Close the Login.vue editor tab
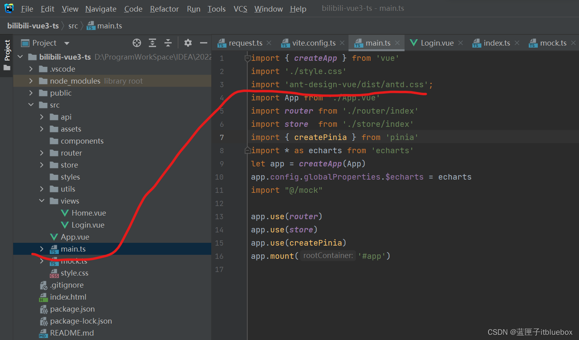Screen dimensions: 579x340 click(x=461, y=43)
